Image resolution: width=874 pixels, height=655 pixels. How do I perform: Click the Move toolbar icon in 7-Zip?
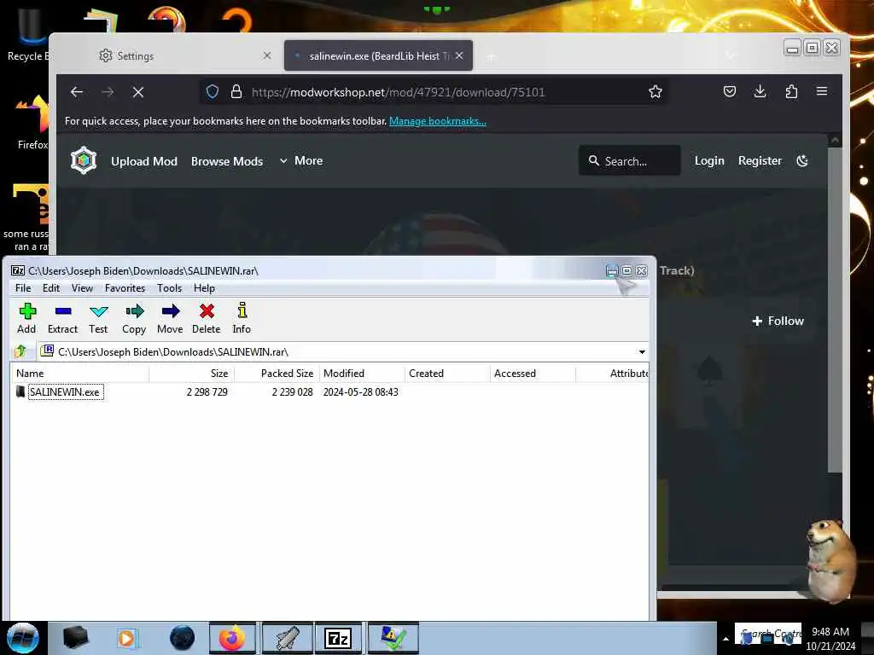[170, 319]
